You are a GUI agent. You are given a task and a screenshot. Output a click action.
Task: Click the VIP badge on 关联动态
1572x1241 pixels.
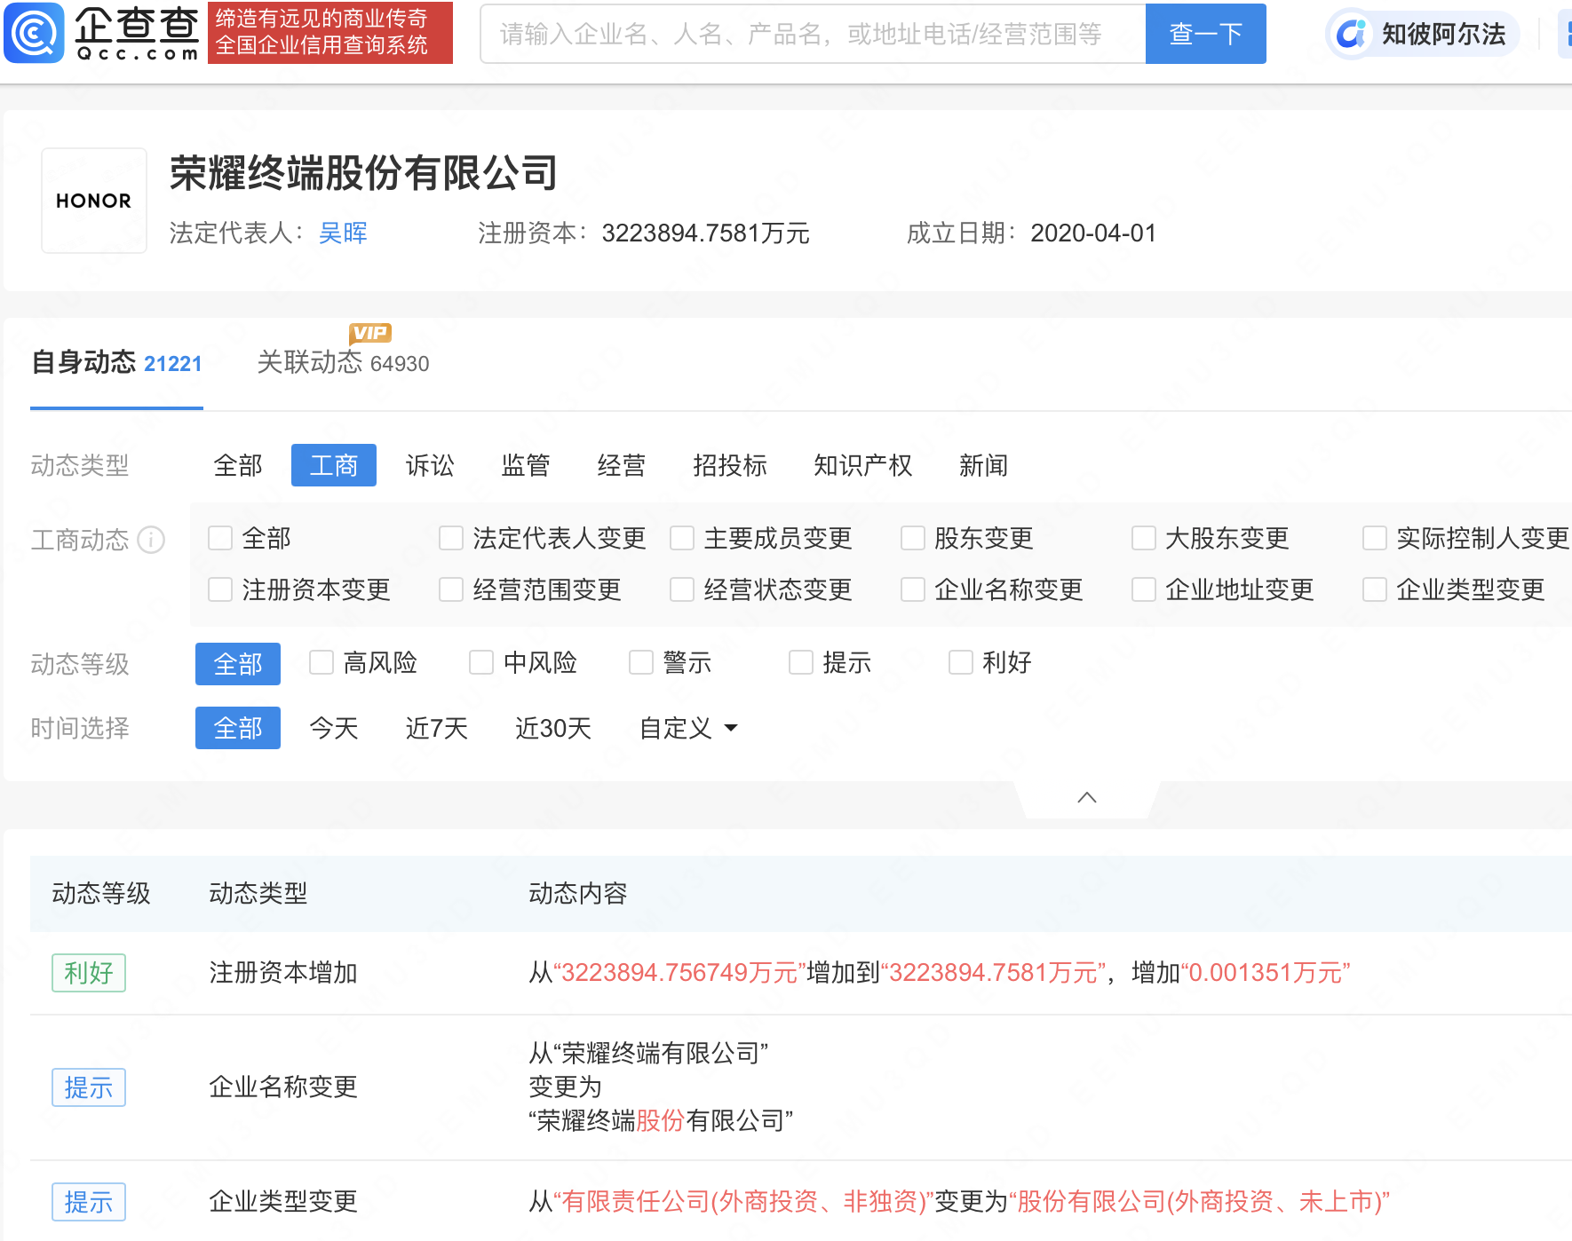pyautogui.click(x=370, y=333)
